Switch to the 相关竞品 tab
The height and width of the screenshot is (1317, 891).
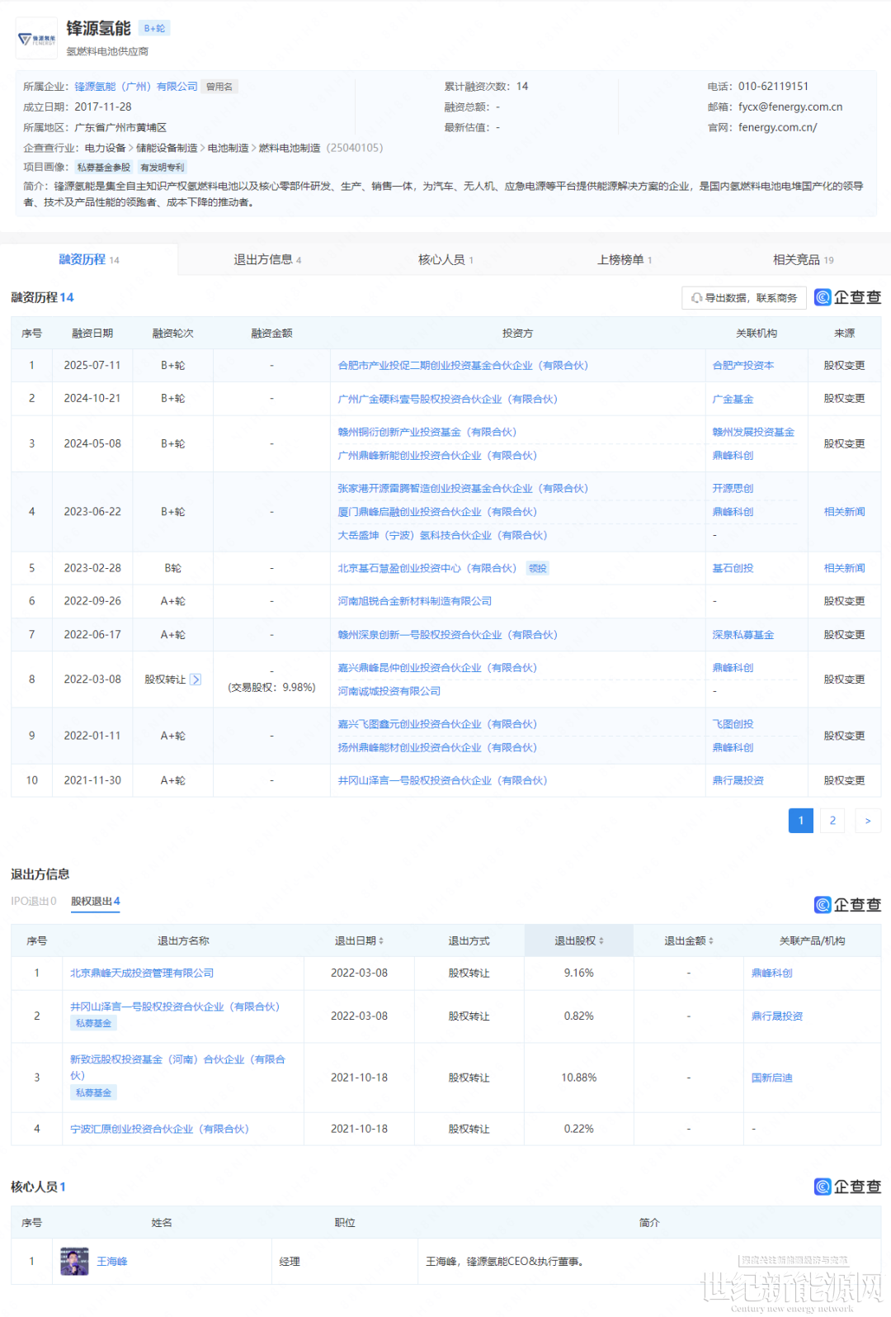(803, 260)
